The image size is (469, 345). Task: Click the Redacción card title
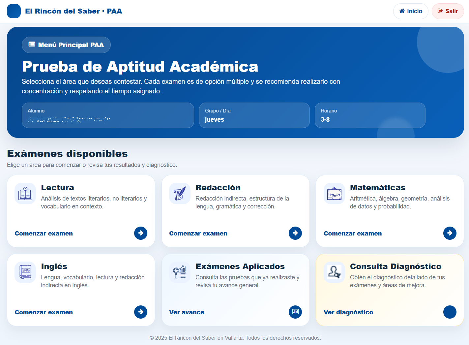point(218,188)
